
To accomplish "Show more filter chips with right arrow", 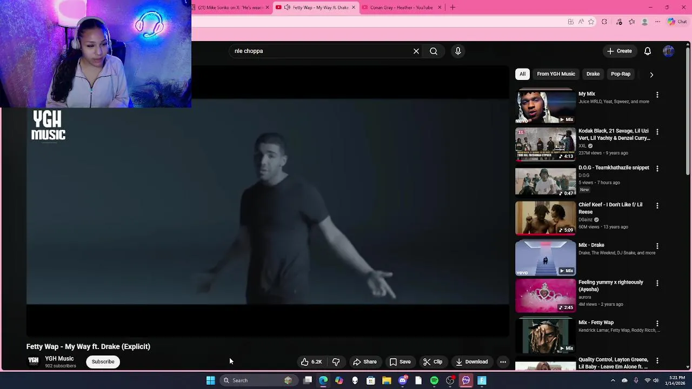I will click(651, 75).
